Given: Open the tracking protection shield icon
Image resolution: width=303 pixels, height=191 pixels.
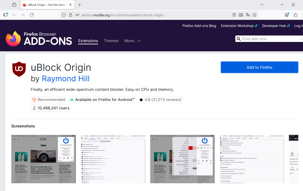Looking at the screenshot, I should [64, 15].
